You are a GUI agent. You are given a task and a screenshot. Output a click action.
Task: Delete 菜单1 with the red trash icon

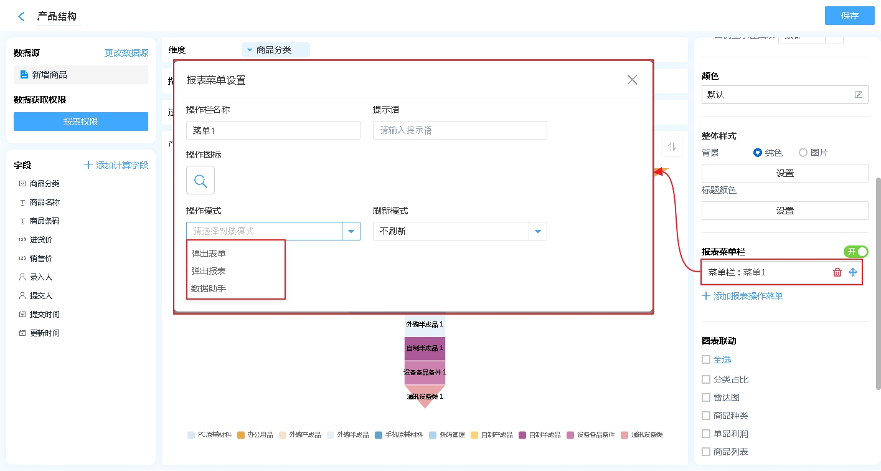pos(837,272)
